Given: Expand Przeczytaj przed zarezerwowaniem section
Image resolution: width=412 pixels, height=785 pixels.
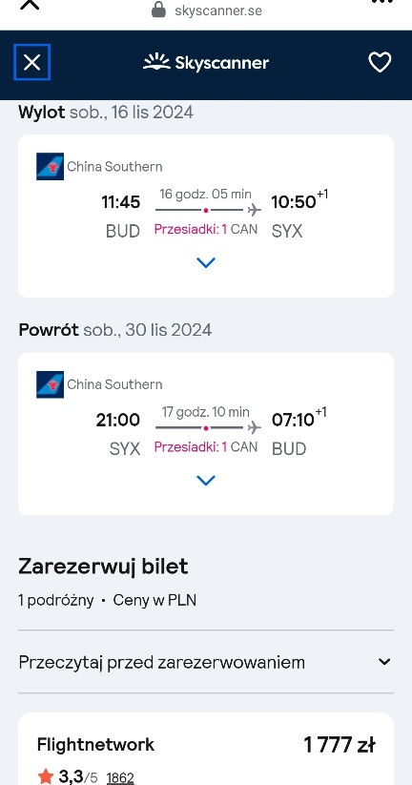Looking at the screenshot, I should (206, 662).
